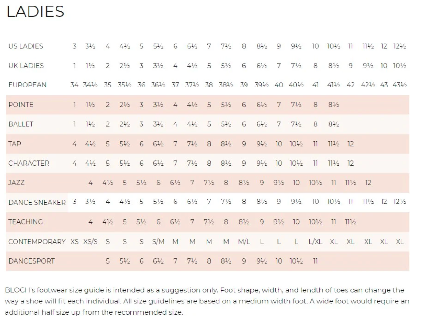Viewport: 426px width, 332px height.
Task: Click the JAZZ row label
Action: point(16,183)
